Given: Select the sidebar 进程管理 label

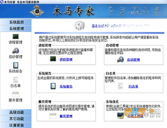Looking at the screenshot, I should [x=16, y=42].
